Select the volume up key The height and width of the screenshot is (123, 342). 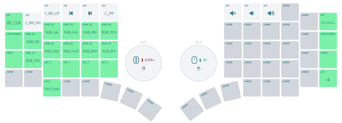(271, 12)
